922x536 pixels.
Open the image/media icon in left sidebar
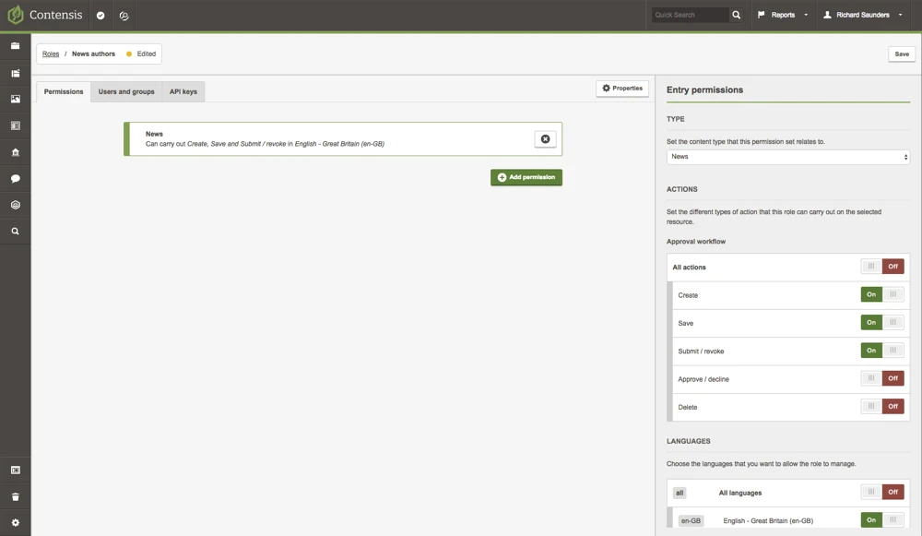15,99
